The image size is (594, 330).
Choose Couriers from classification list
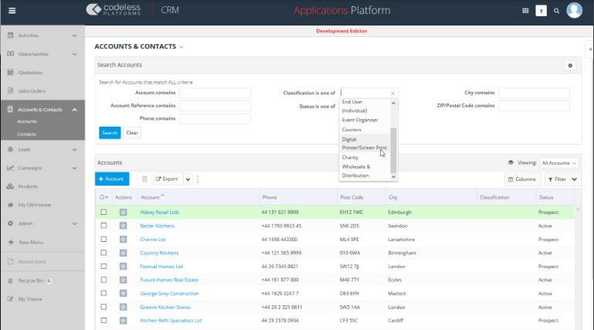(x=351, y=130)
